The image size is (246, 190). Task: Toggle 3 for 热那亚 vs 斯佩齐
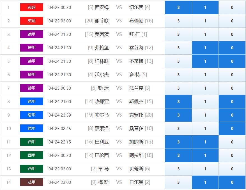178,101
